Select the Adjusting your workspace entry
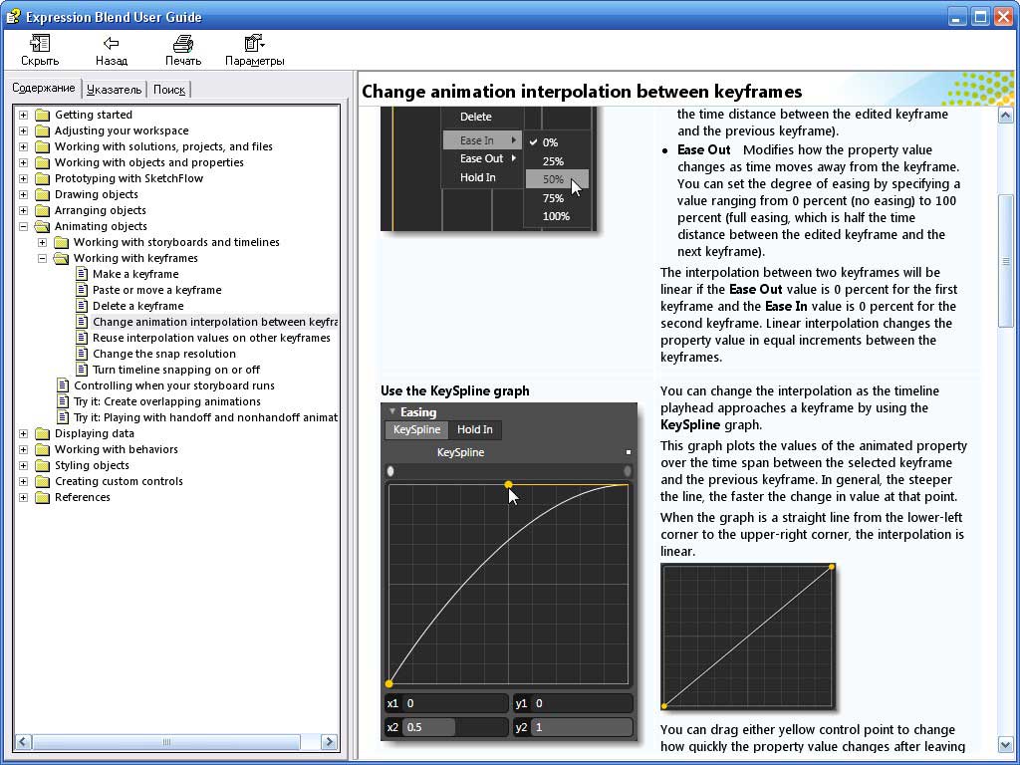This screenshot has width=1020, height=765. point(122,130)
